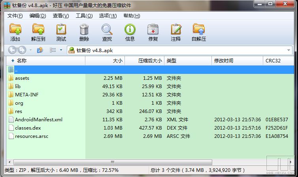Click the horizontal scrollbar thumb

[113, 162]
